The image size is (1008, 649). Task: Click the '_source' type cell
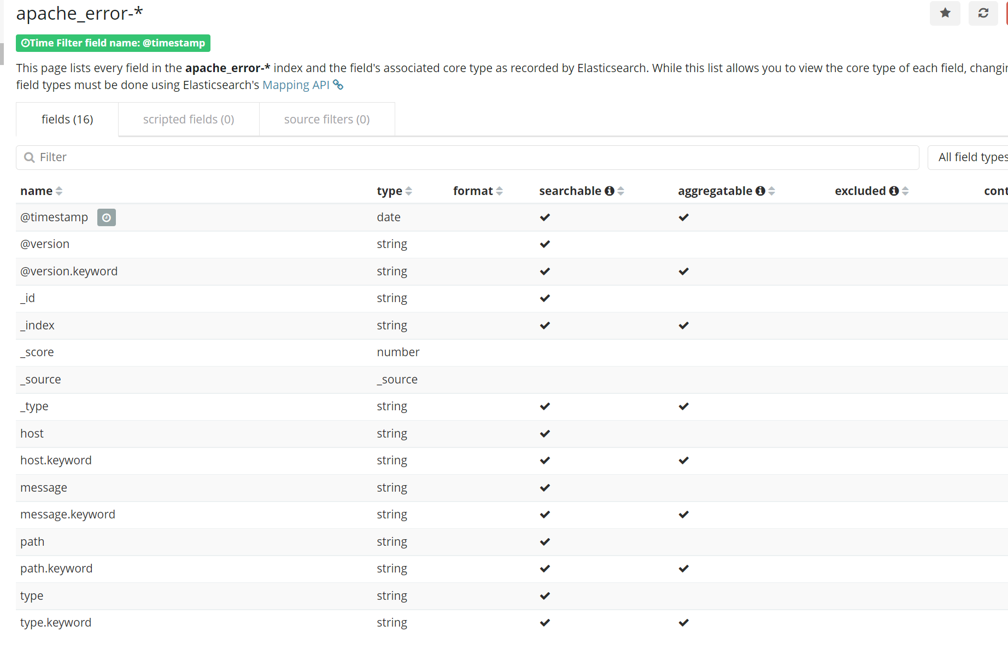(x=397, y=380)
